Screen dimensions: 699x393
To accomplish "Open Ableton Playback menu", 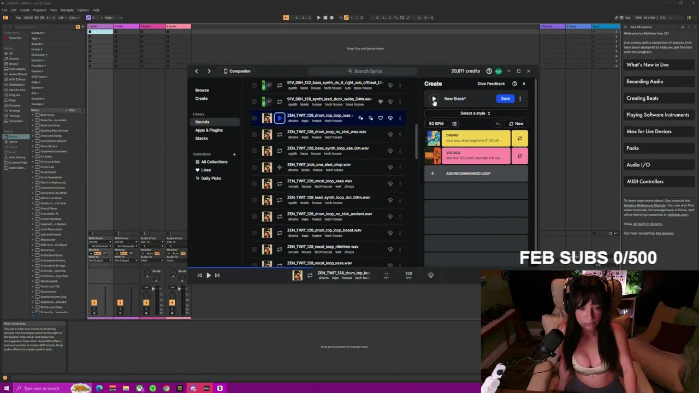I will tap(40, 10).
